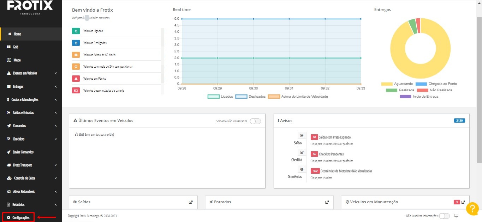Click the yellow help question mark icon
Viewport: 482px width, 222px height.
point(472,209)
